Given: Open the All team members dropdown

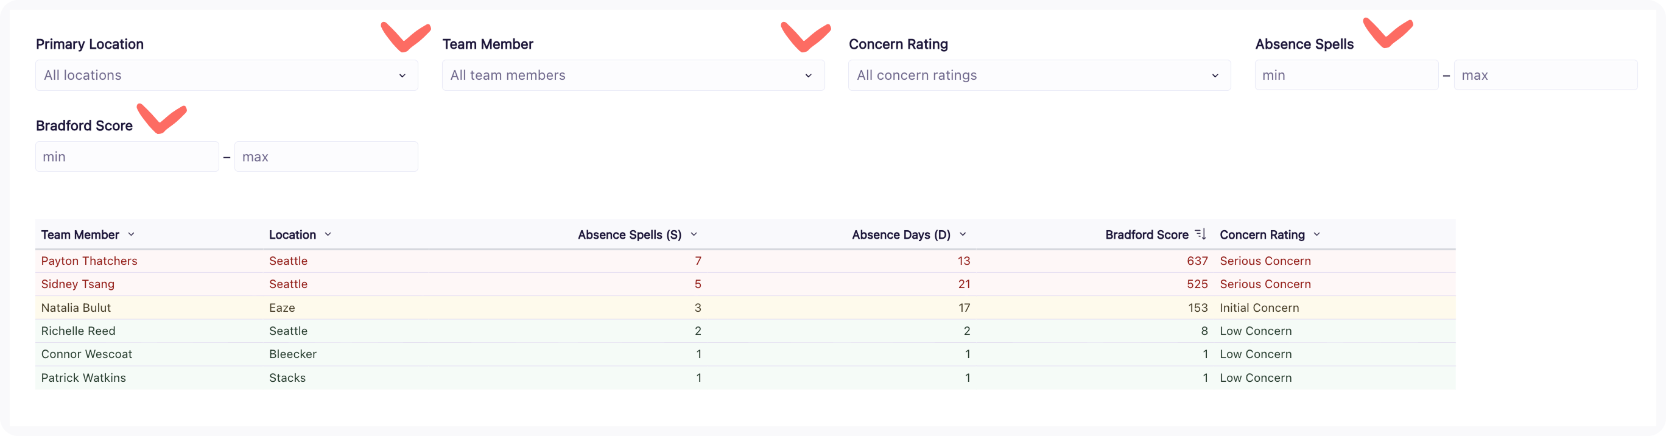Looking at the screenshot, I should click(x=633, y=75).
